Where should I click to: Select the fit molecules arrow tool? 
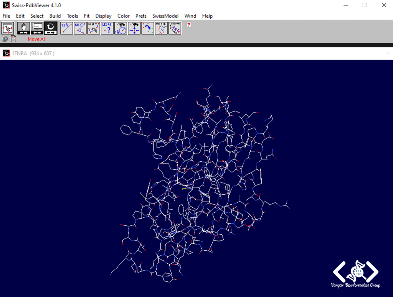click(x=148, y=28)
